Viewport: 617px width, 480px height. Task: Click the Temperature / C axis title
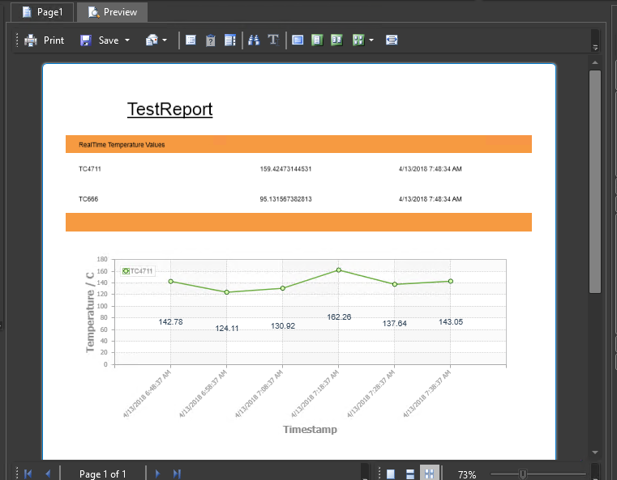(x=91, y=312)
